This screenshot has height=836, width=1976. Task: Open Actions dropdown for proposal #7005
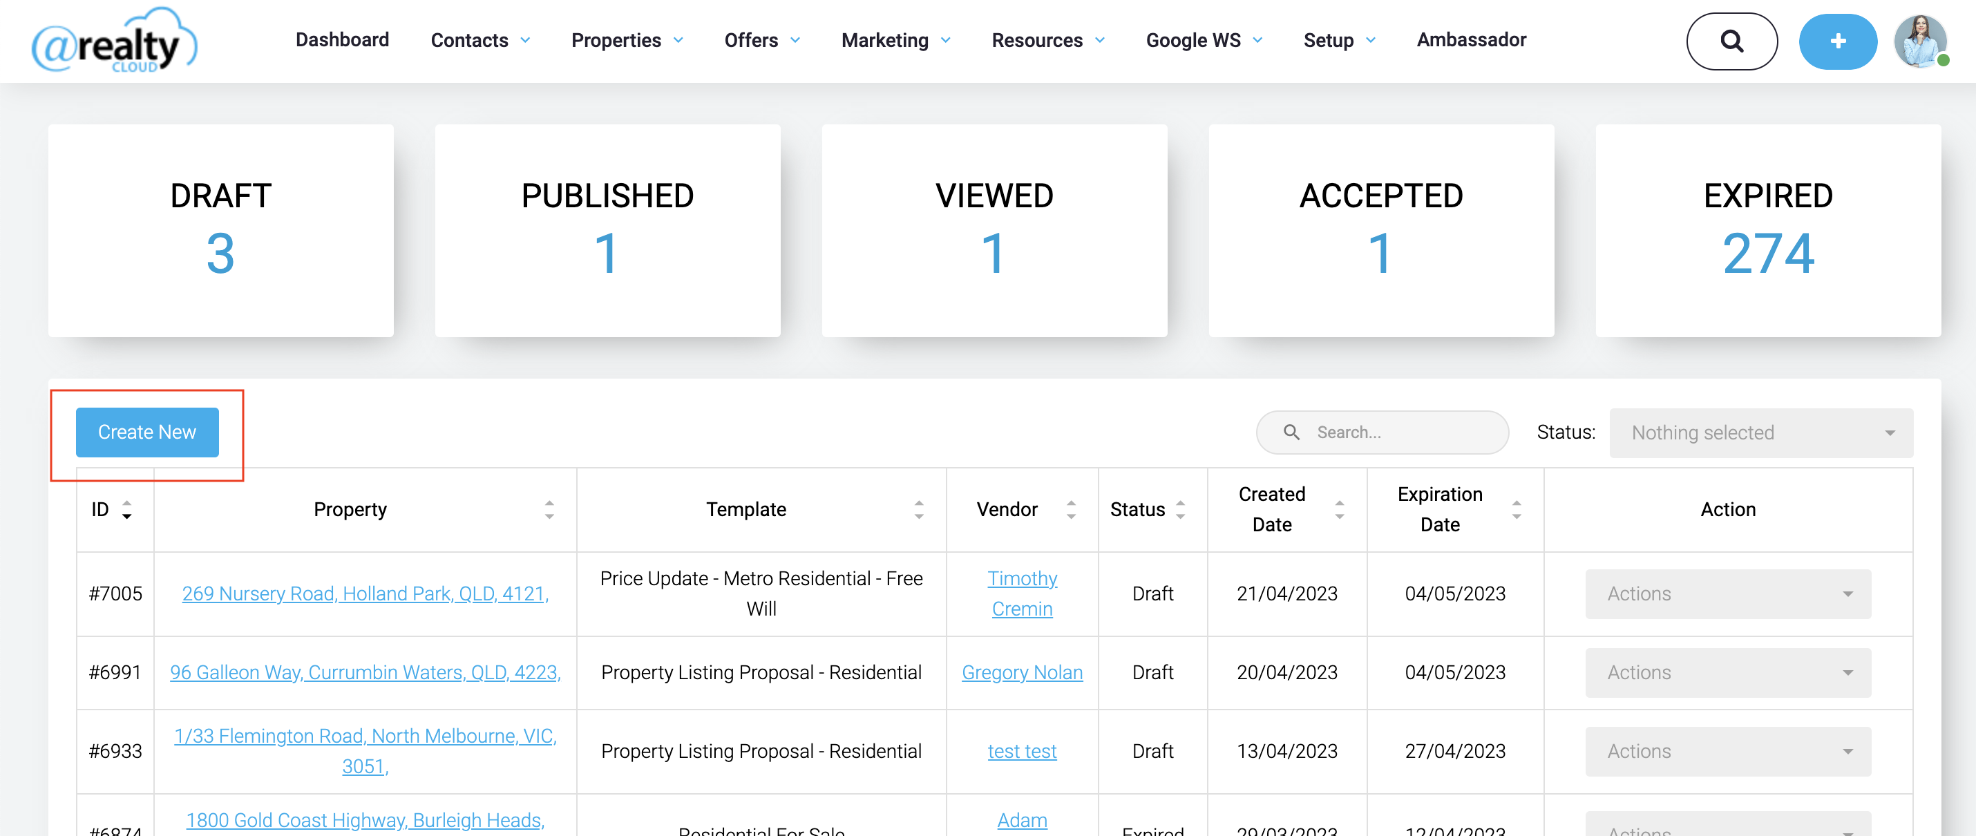[x=1727, y=593]
